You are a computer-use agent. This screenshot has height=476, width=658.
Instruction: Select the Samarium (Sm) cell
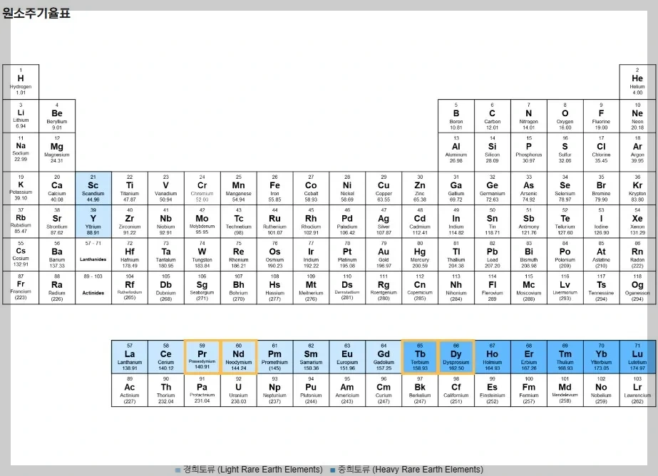[x=311, y=357]
